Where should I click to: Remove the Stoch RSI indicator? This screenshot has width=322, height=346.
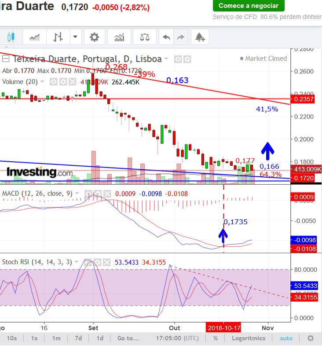coord(106,262)
